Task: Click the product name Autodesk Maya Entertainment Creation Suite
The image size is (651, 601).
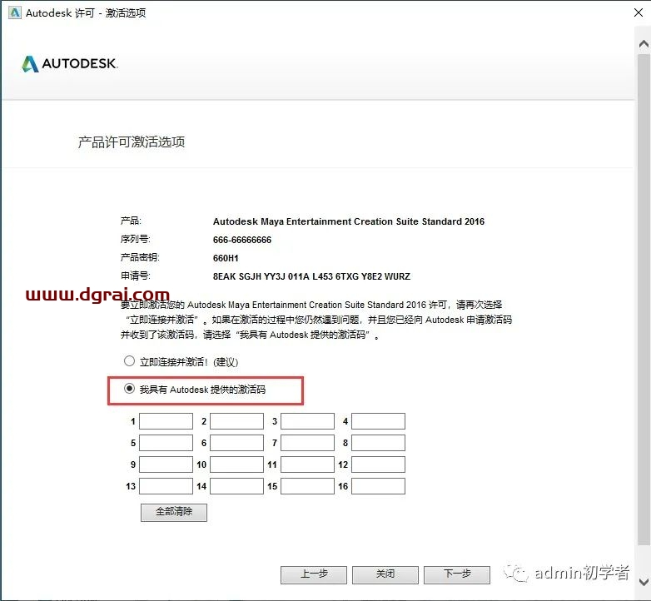Action: coord(349,221)
